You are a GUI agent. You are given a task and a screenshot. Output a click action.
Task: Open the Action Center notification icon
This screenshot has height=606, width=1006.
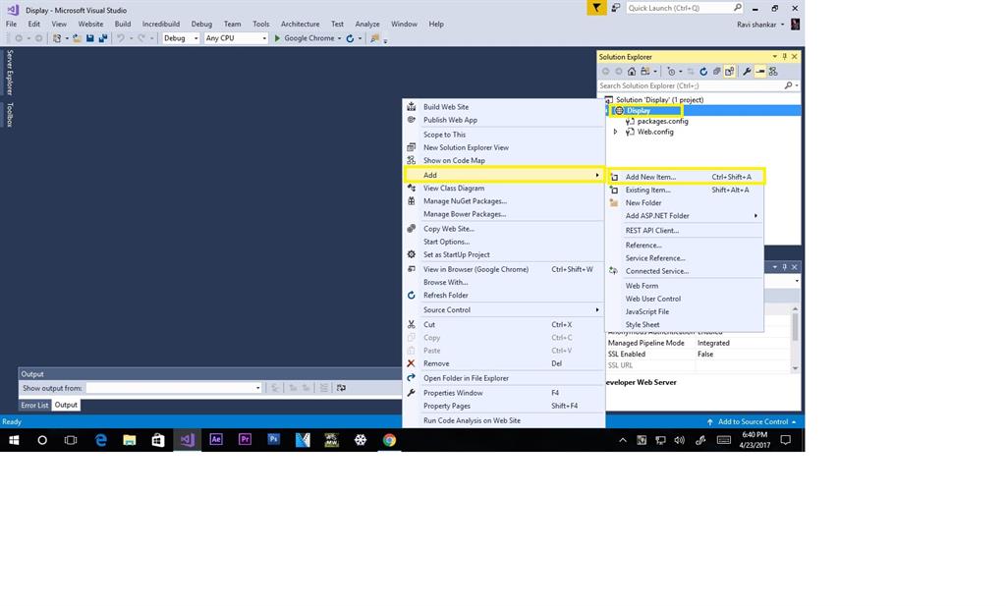tap(785, 440)
